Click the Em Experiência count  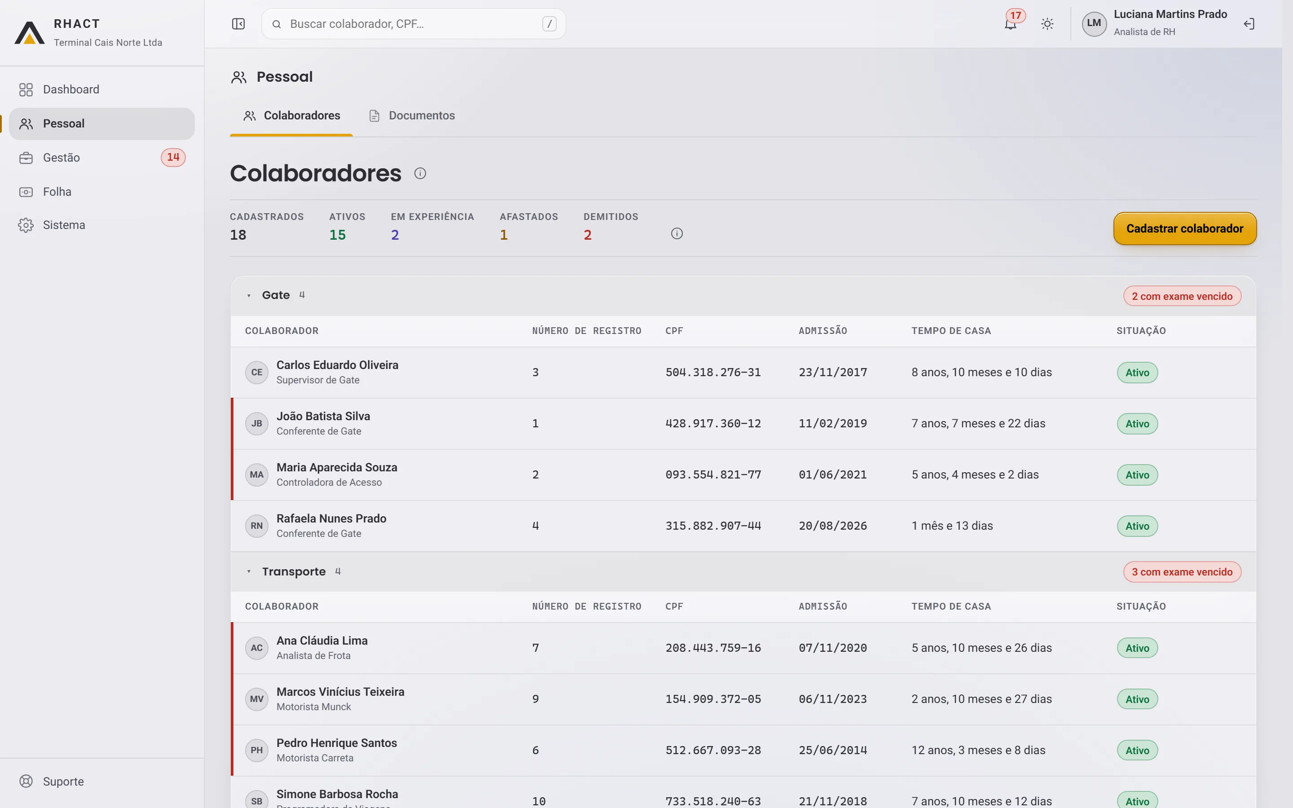[395, 235]
